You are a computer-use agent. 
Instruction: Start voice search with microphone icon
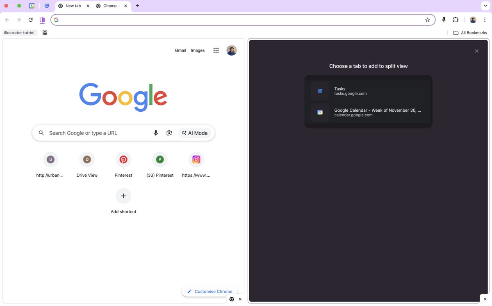pos(156,133)
